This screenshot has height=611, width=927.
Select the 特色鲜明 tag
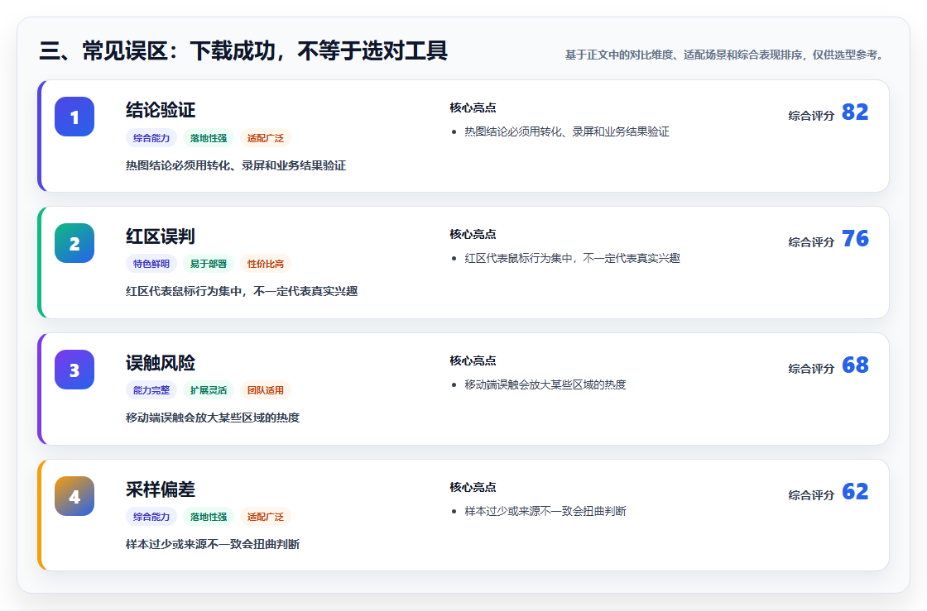click(x=151, y=264)
